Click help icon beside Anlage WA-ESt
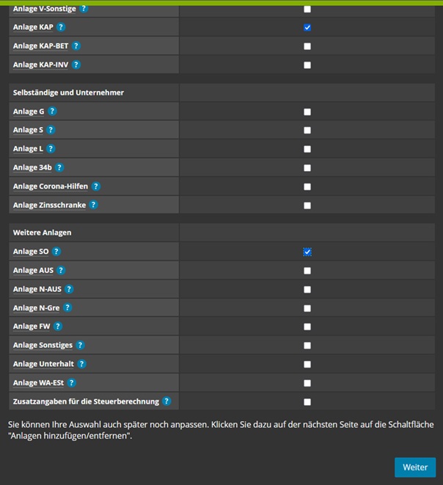443x485 pixels. coord(71,383)
